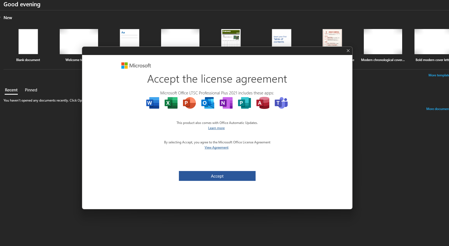Switch to the Pinned tab
Viewport: 449px width, 246px height.
(x=31, y=90)
